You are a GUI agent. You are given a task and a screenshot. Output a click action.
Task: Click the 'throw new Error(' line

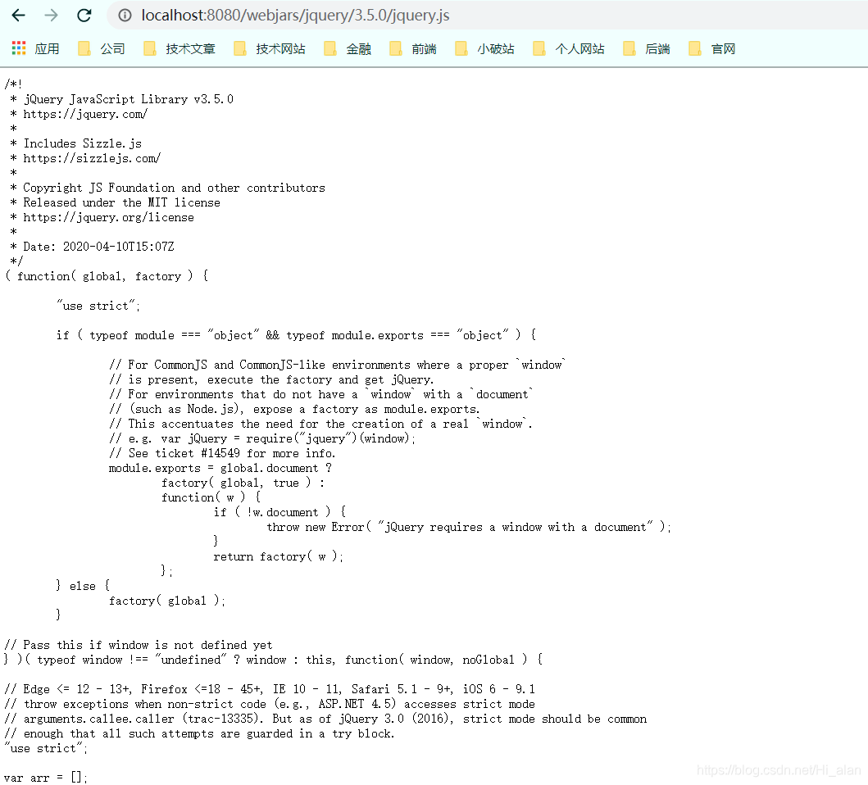pyautogui.click(x=468, y=527)
